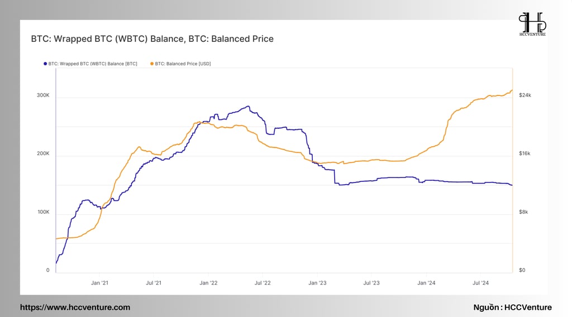Viewport: 572px width, 317px height.
Task: Select the Jan '21 x-axis label
Action: click(99, 283)
